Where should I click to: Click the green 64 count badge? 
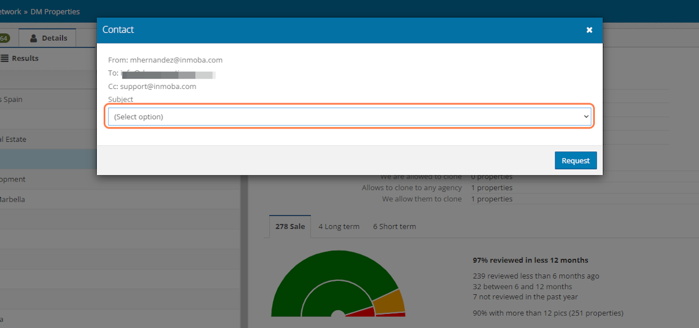tap(3, 38)
